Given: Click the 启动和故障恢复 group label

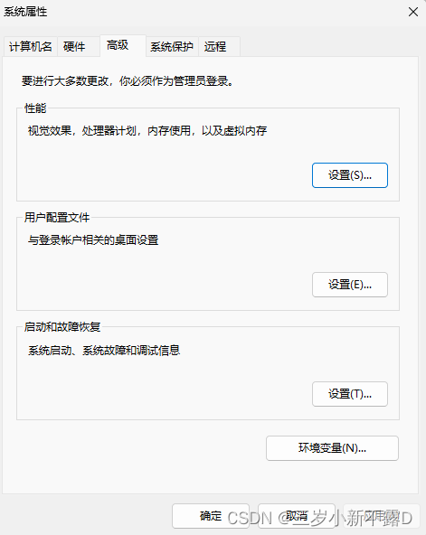Looking at the screenshot, I should (62, 327).
